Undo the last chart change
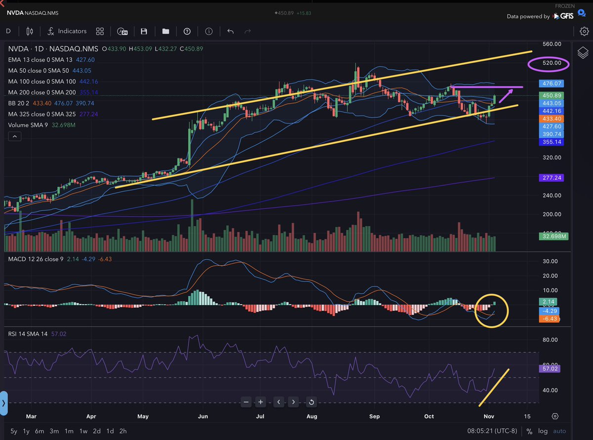The image size is (593, 440). [x=230, y=31]
